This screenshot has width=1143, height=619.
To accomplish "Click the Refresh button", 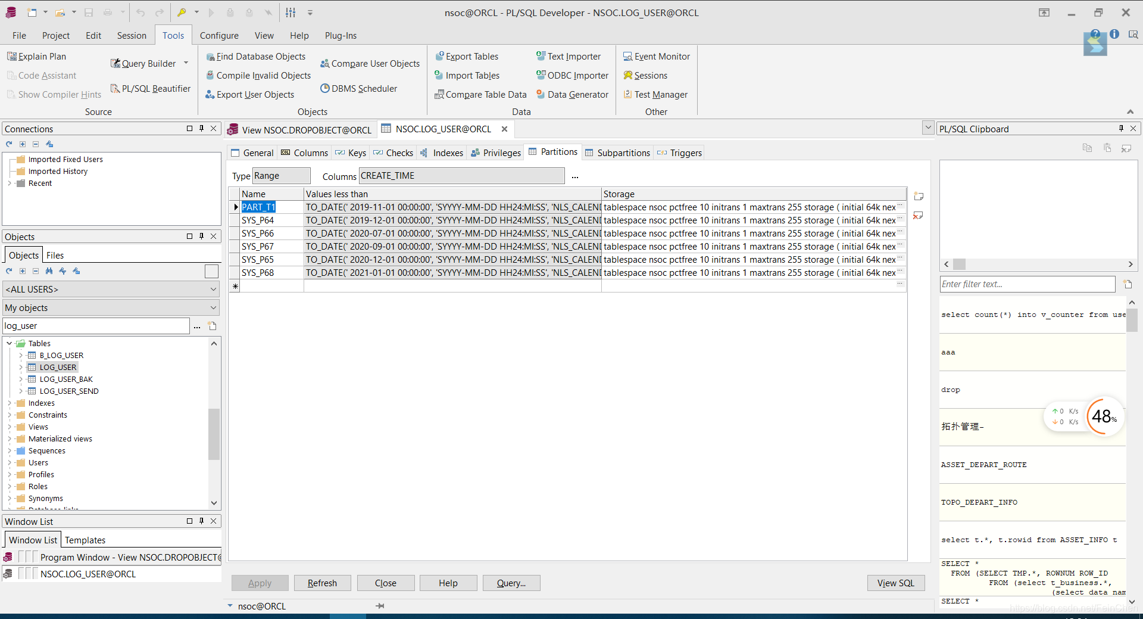I will point(322,583).
